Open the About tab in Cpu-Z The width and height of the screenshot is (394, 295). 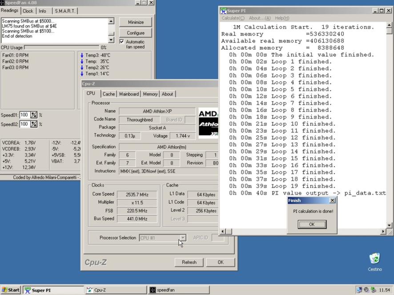[167, 94]
